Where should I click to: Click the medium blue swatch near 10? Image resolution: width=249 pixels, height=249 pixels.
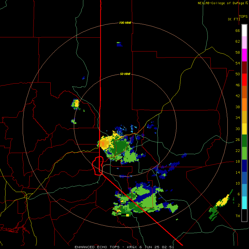244,178
